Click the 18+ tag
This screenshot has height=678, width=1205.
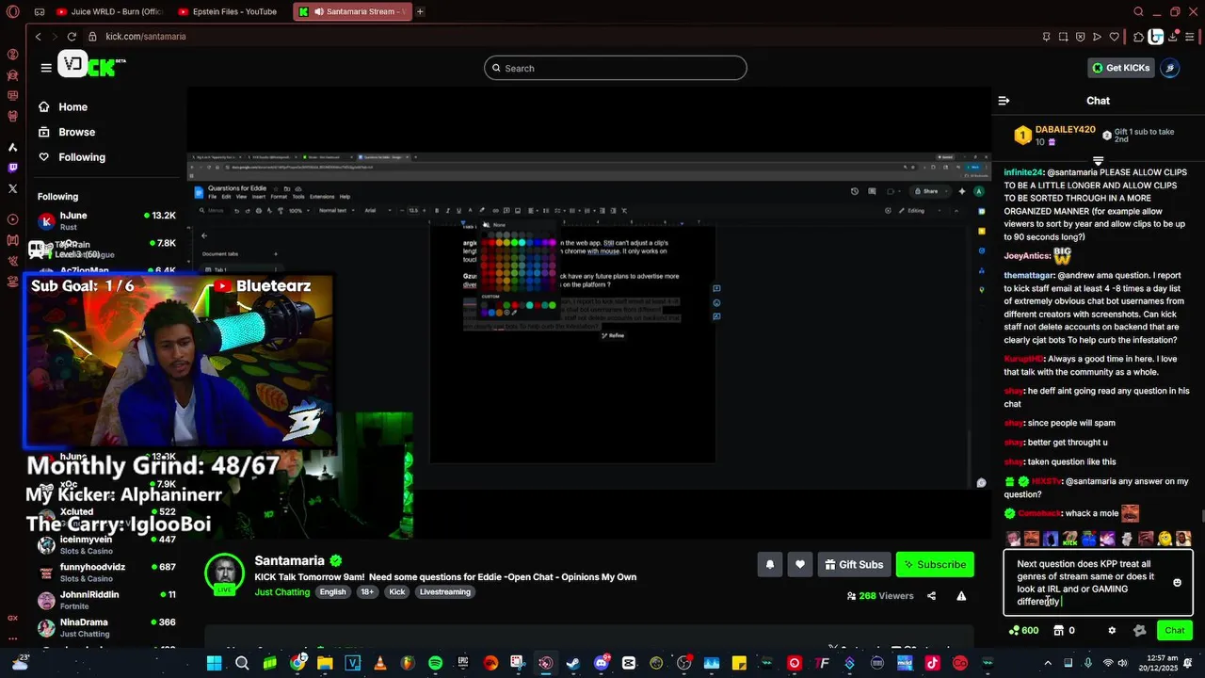(367, 592)
